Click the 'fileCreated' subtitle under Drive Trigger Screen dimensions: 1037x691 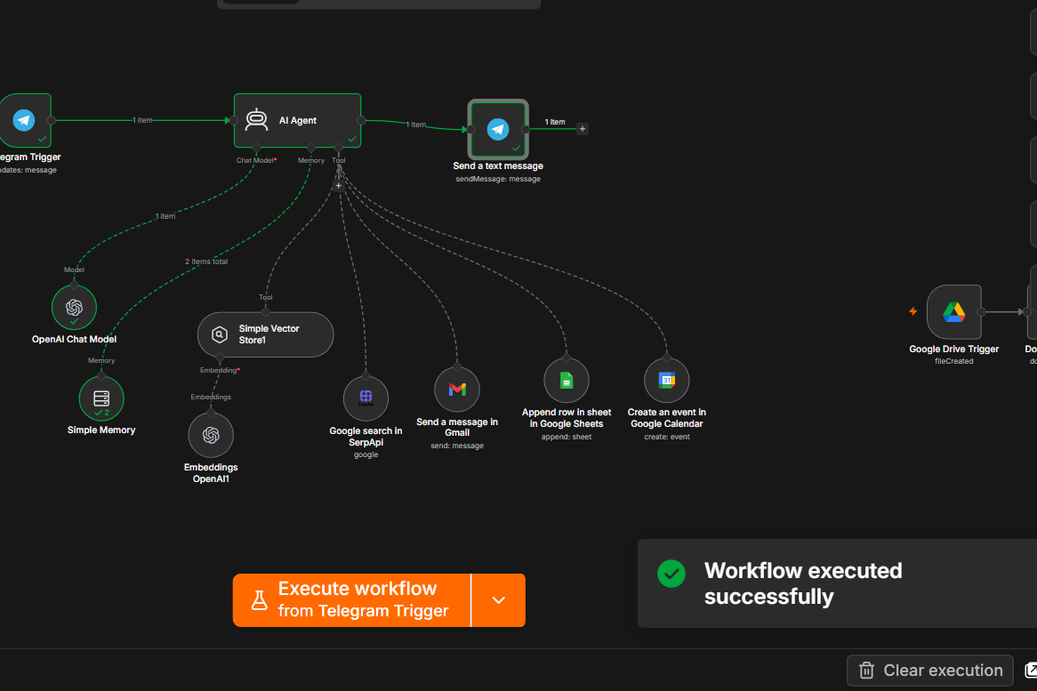[x=953, y=361]
